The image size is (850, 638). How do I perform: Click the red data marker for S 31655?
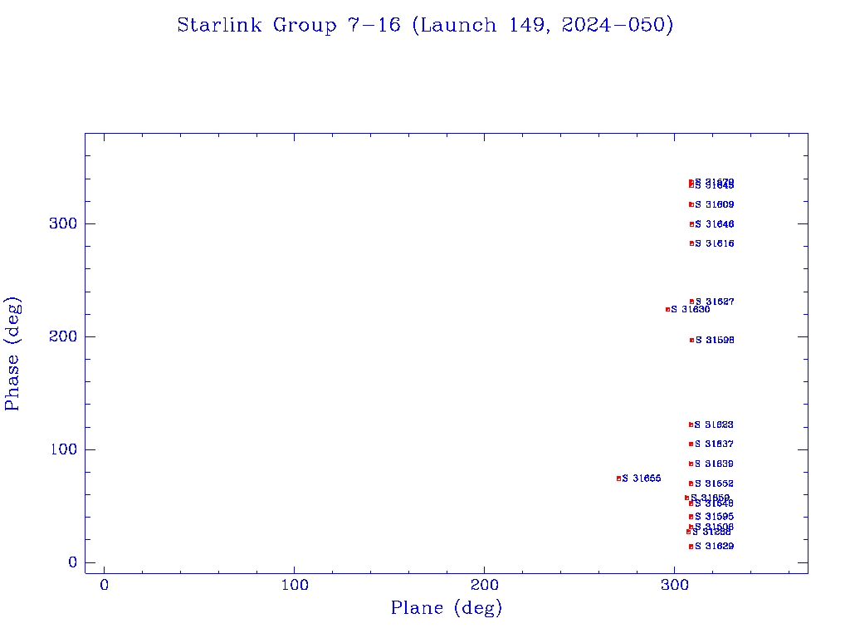click(x=618, y=478)
